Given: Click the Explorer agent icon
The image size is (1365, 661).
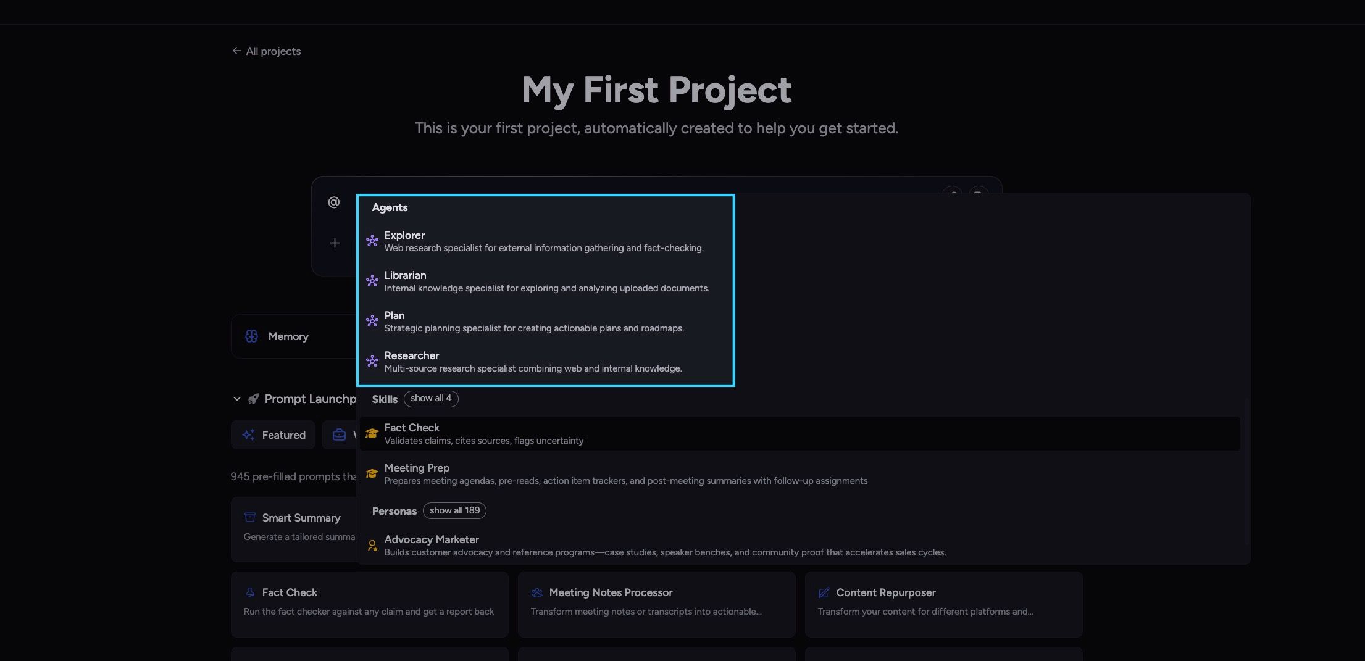Looking at the screenshot, I should [372, 241].
